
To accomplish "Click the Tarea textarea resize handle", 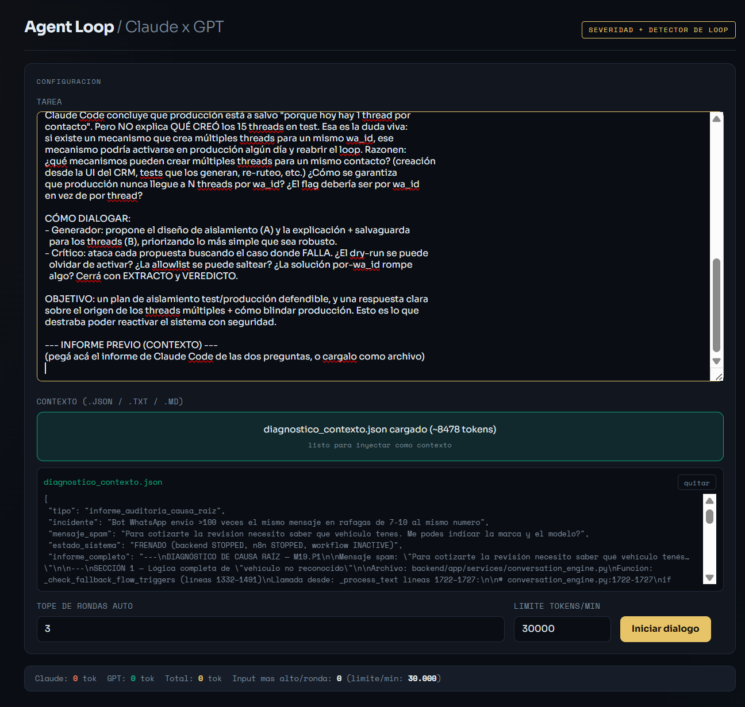I will tap(718, 376).
